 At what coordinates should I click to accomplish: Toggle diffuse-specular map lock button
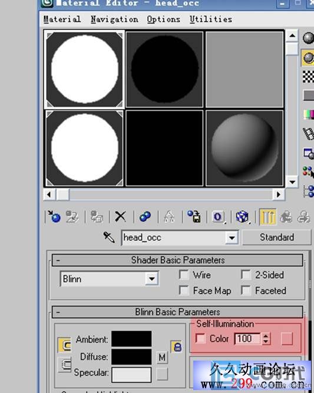pyautogui.click(x=64, y=365)
